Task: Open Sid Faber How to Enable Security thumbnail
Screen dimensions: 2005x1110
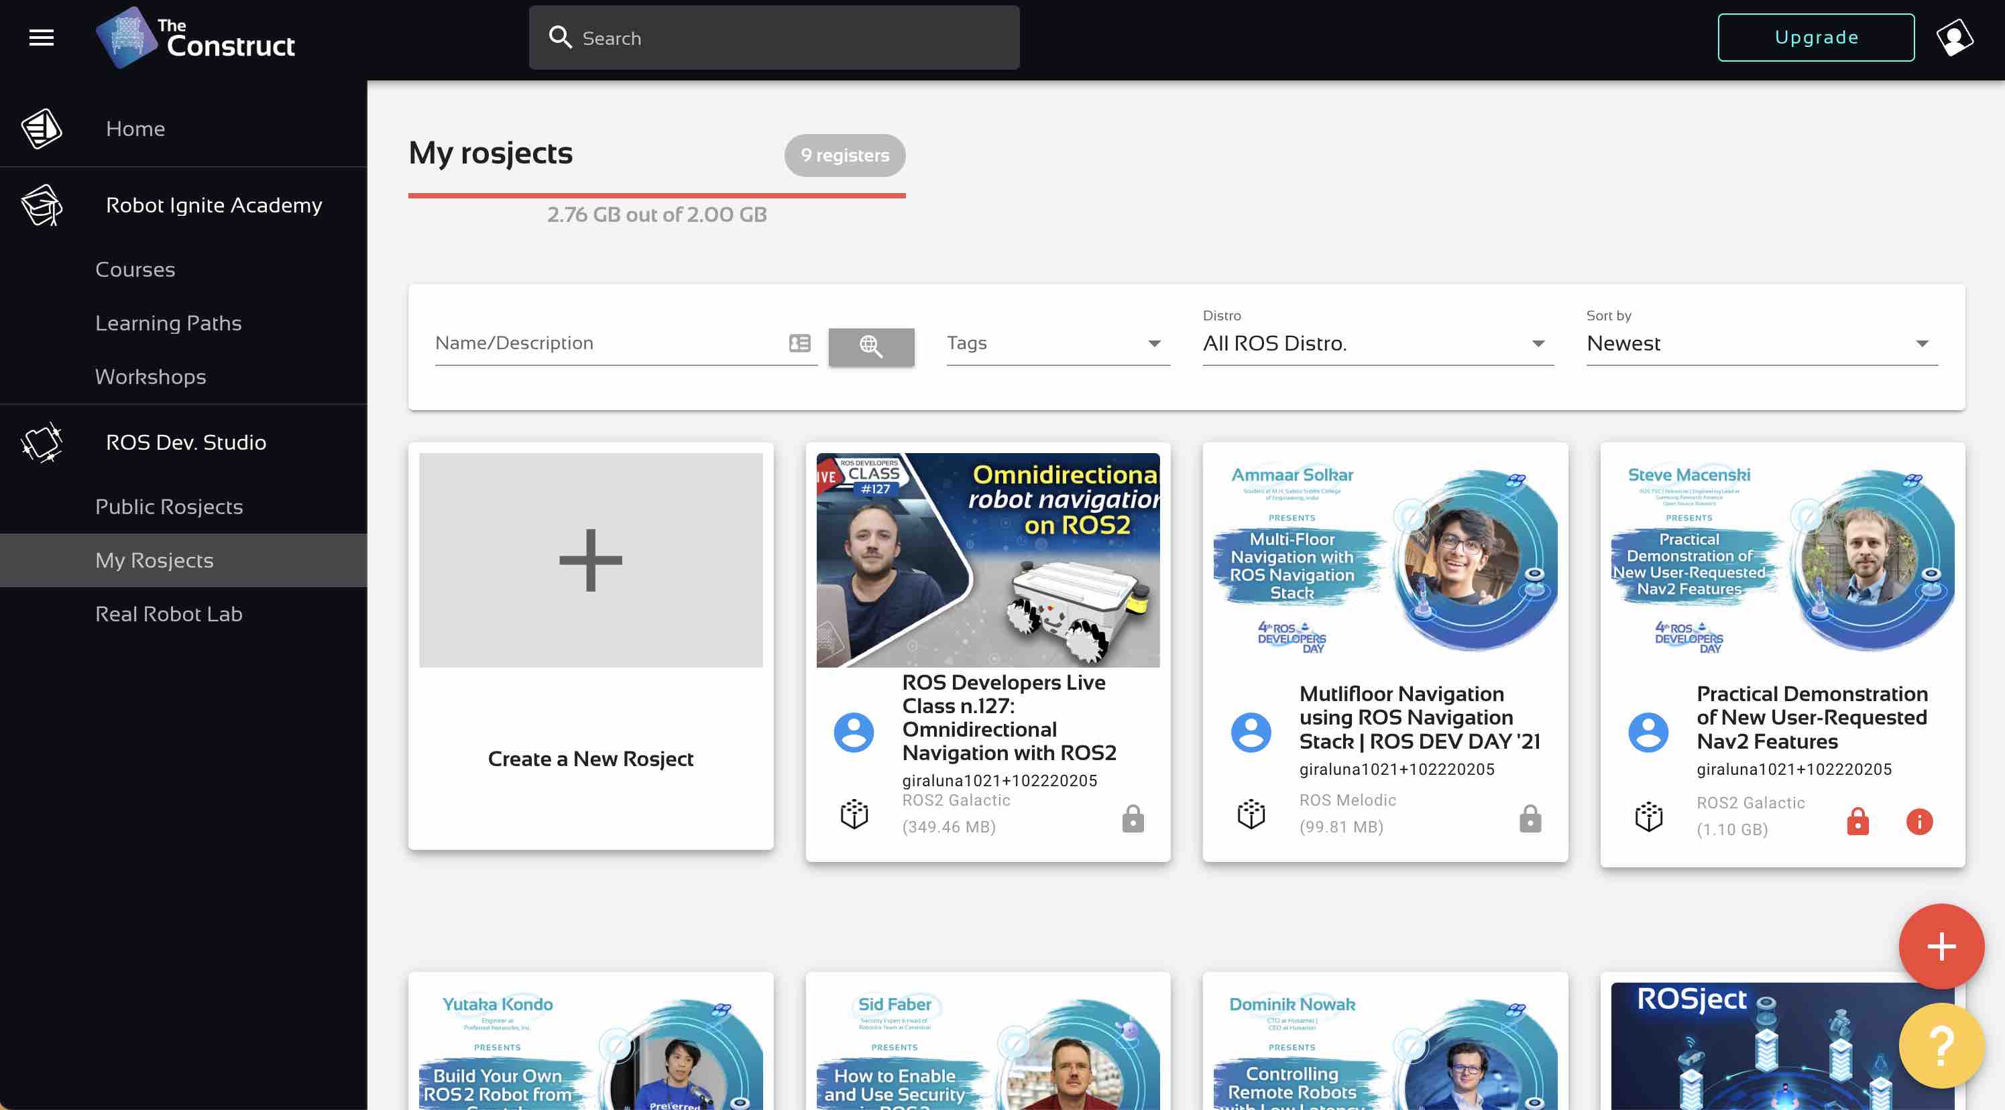Action: [988, 1046]
